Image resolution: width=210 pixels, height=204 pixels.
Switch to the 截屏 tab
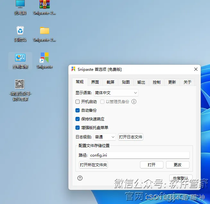pyautogui.click(x=110, y=82)
